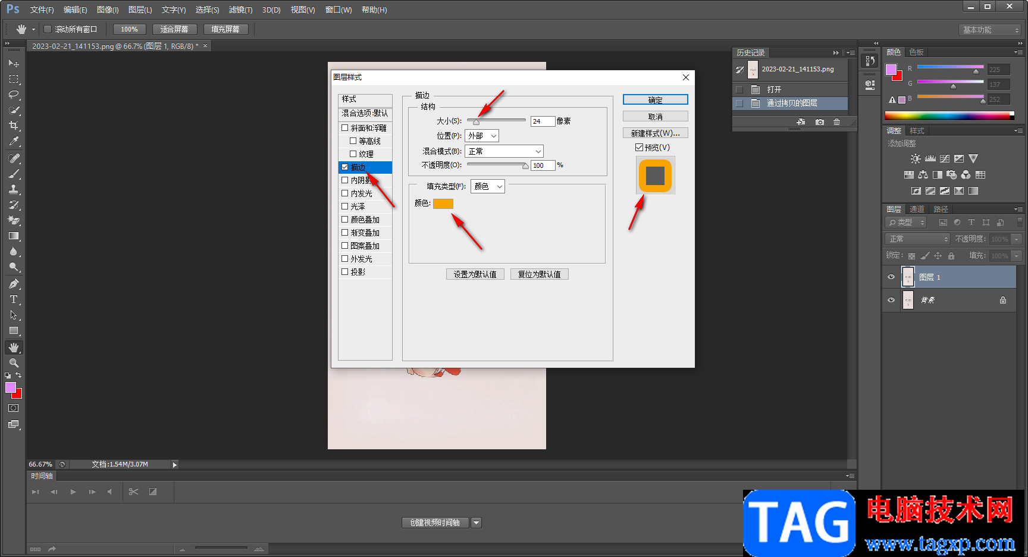Hide Layer 1 with eye icon

[x=891, y=277]
